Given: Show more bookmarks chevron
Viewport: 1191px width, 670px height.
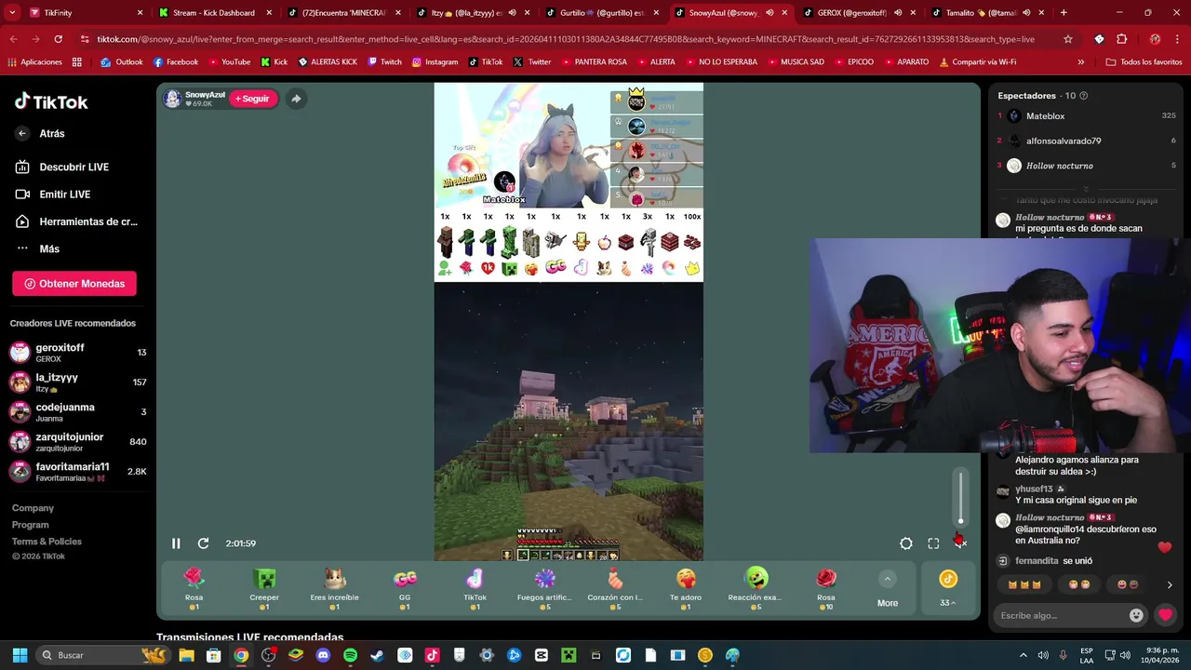Looking at the screenshot, I should (x=1080, y=61).
